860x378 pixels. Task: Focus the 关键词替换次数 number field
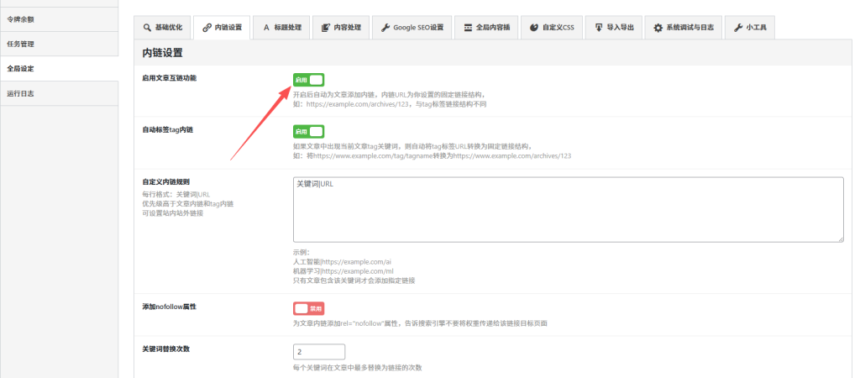coord(318,352)
